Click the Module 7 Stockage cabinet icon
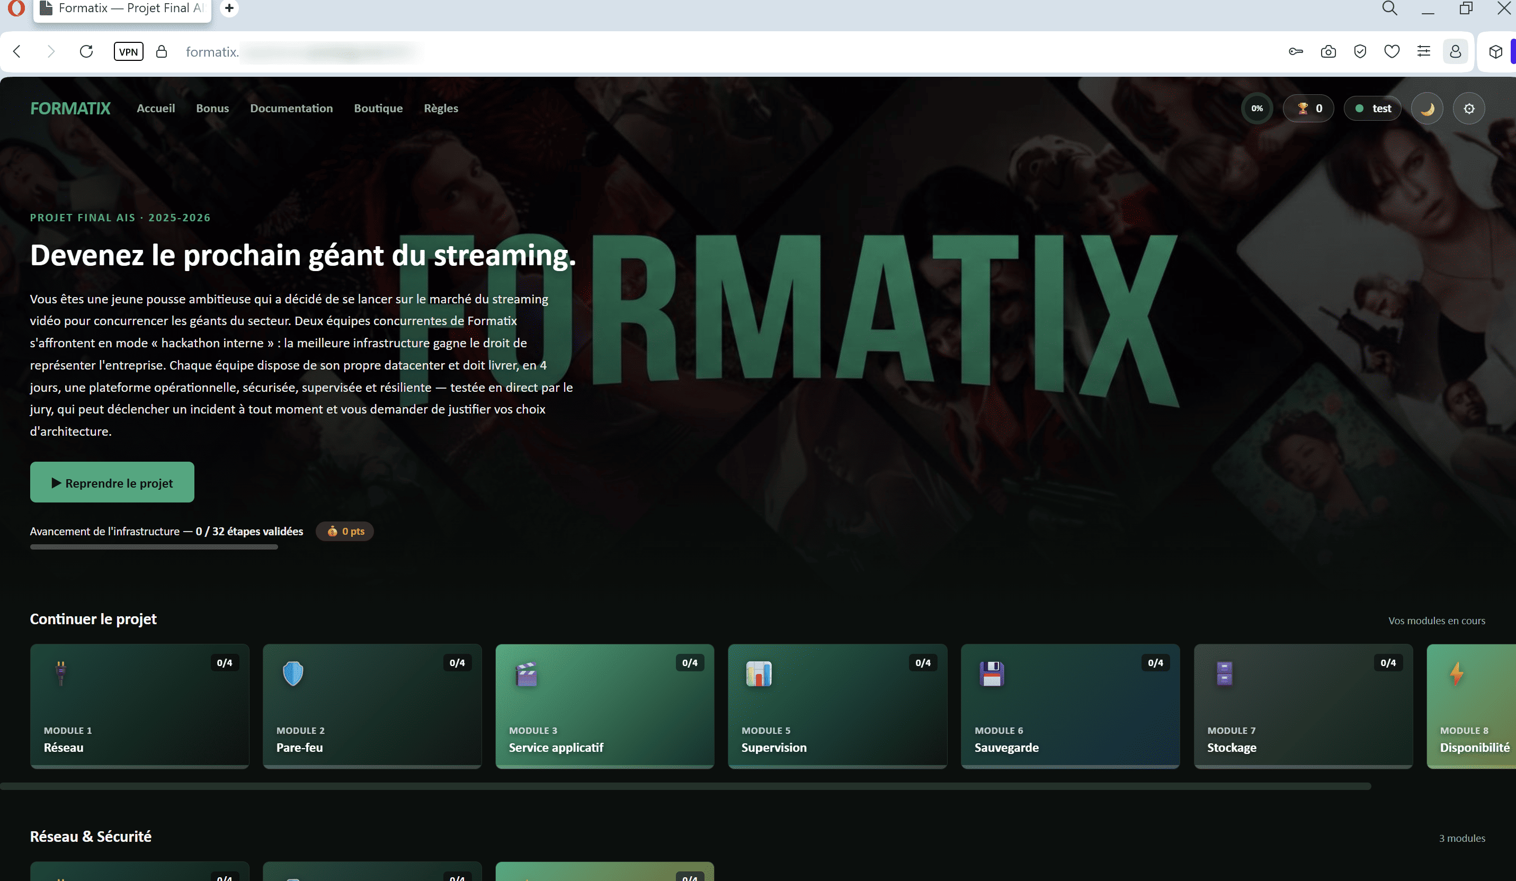 pos(1224,673)
